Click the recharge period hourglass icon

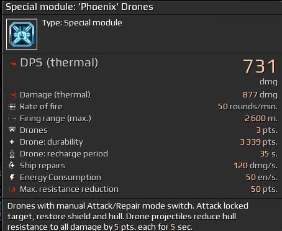click(x=12, y=154)
